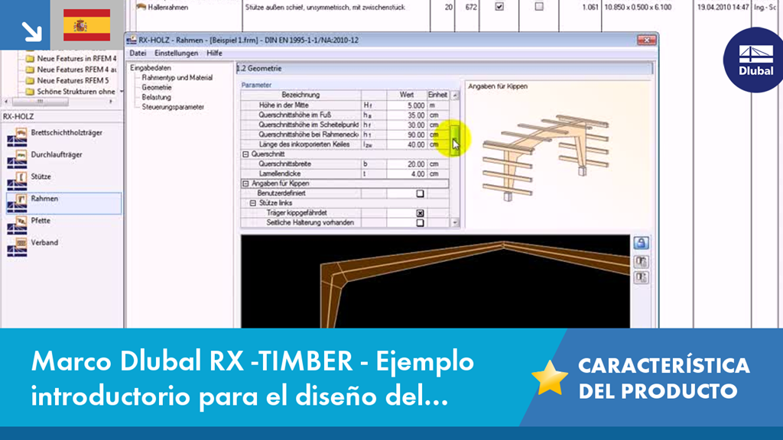
Task: Edit Höhe in der Mitte value 5.000
Action: click(407, 105)
